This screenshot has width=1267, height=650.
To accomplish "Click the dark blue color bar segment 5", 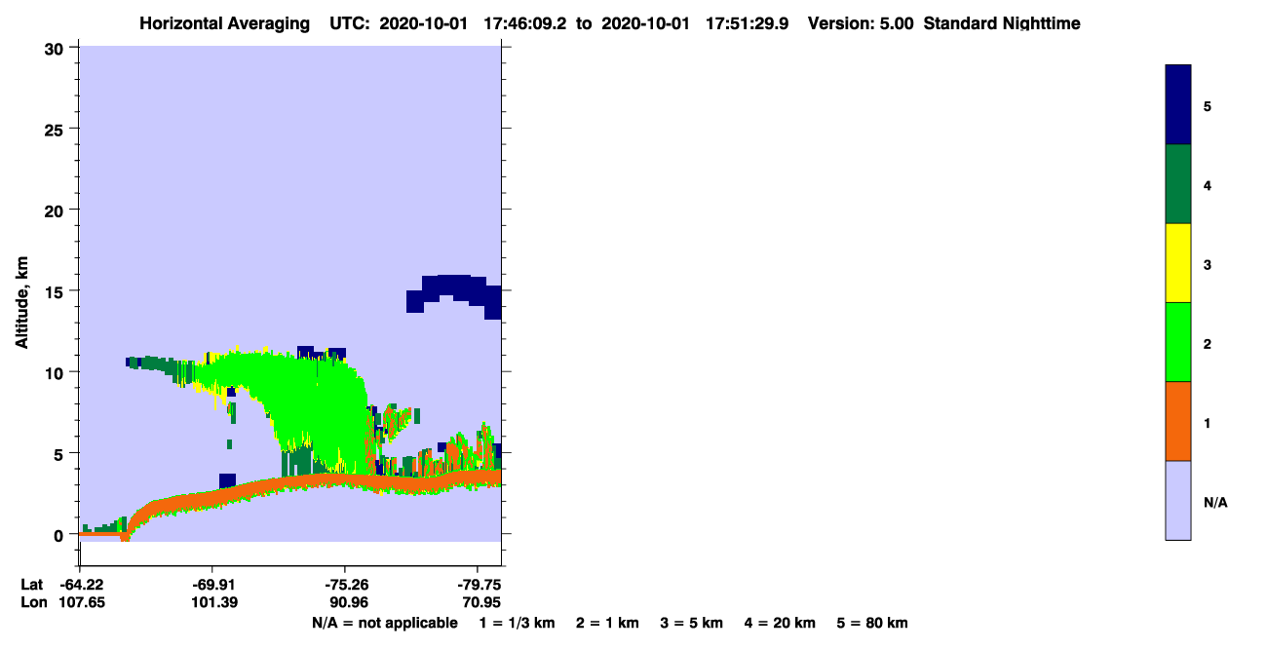I will (1178, 104).
